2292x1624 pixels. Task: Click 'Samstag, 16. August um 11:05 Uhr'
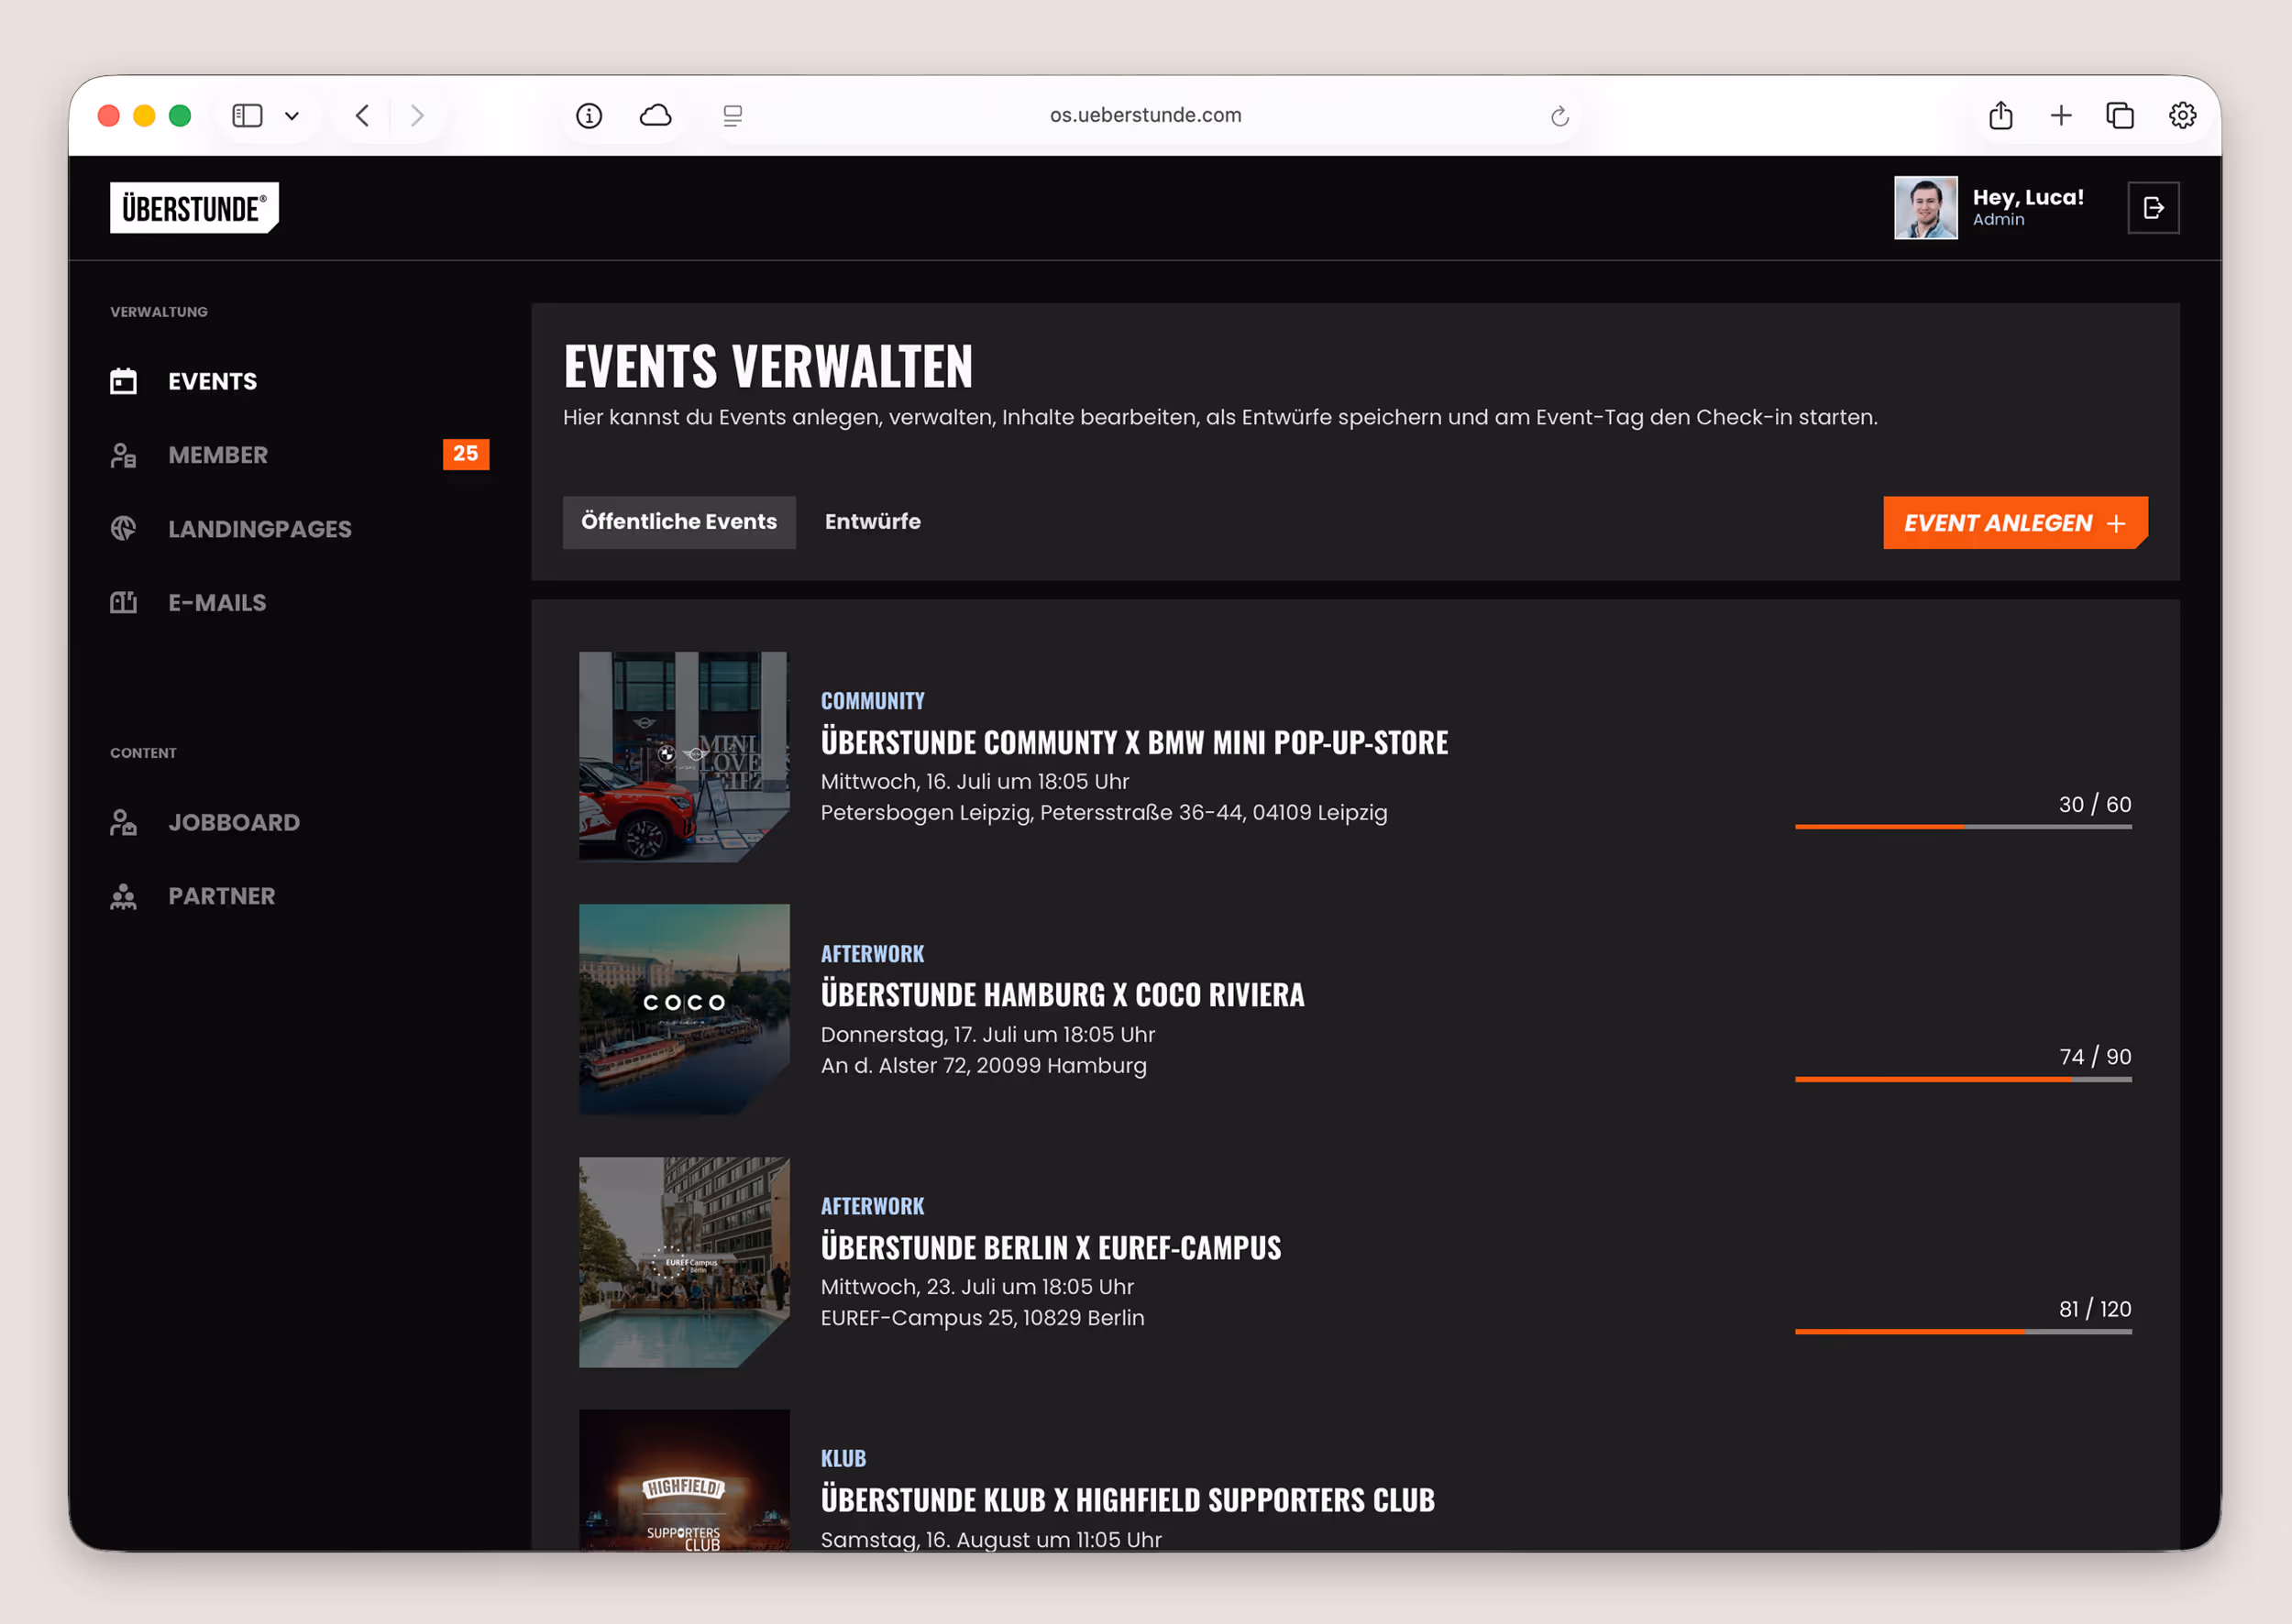pos(990,1539)
